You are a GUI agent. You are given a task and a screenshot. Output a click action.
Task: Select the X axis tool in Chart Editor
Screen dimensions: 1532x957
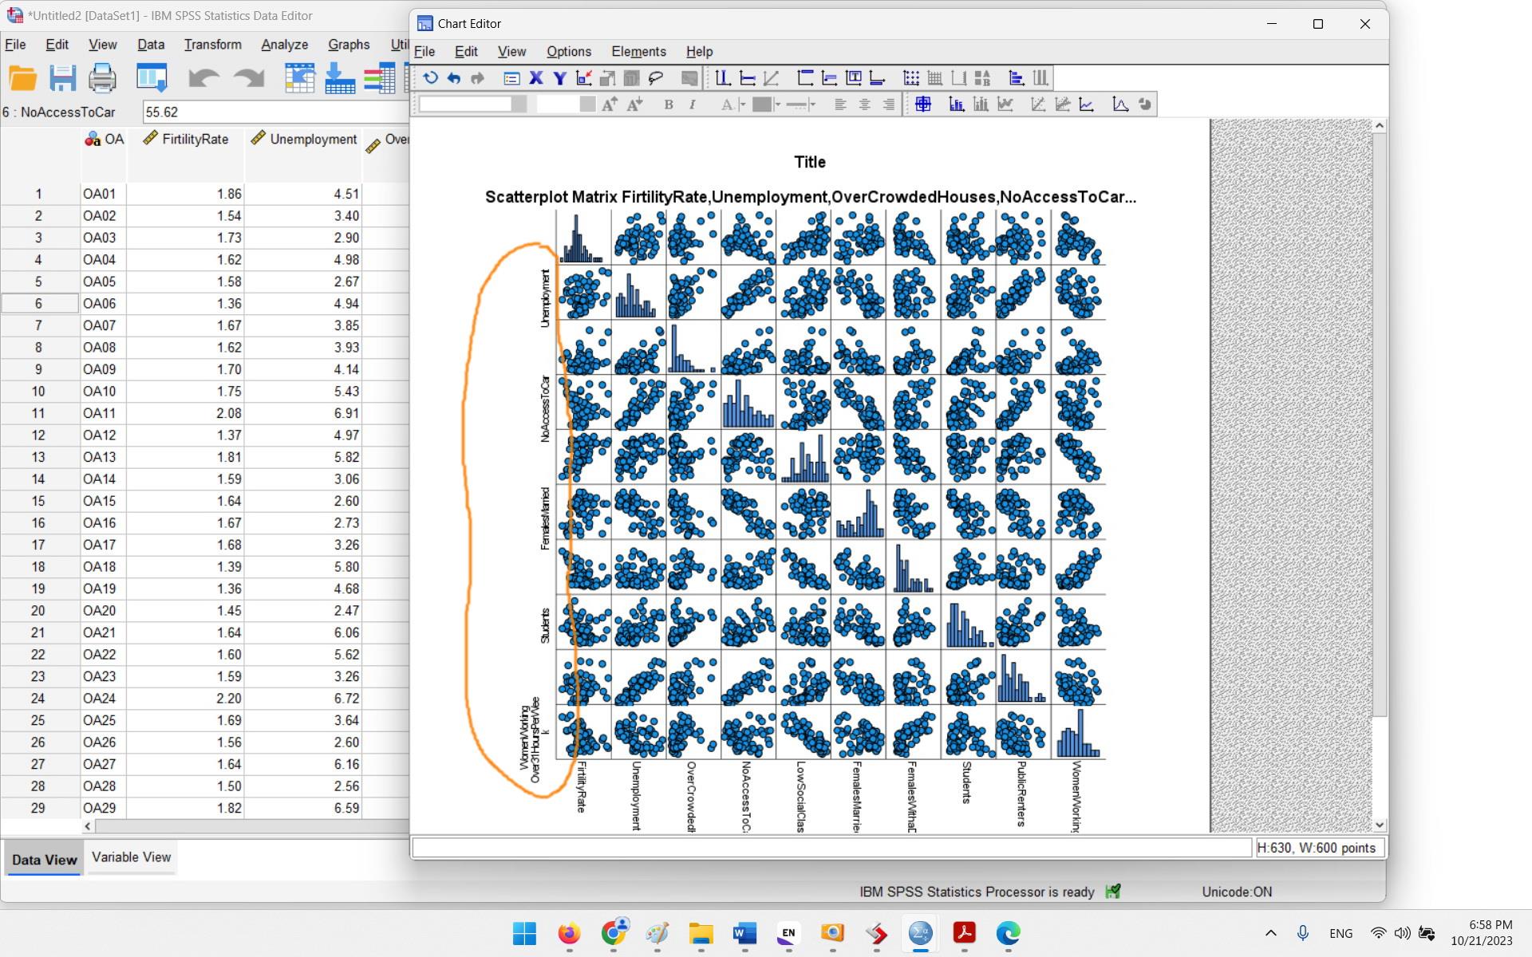click(535, 77)
